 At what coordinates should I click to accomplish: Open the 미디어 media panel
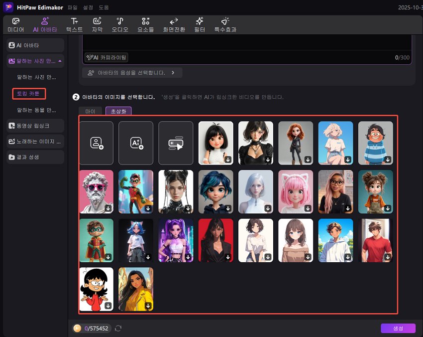[15, 24]
